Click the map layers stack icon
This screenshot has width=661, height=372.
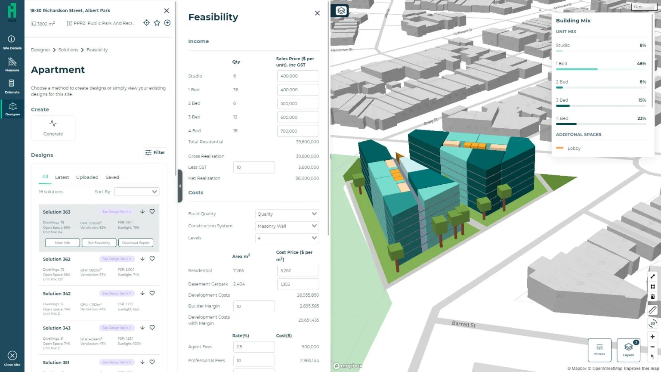click(x=341, y=11)
